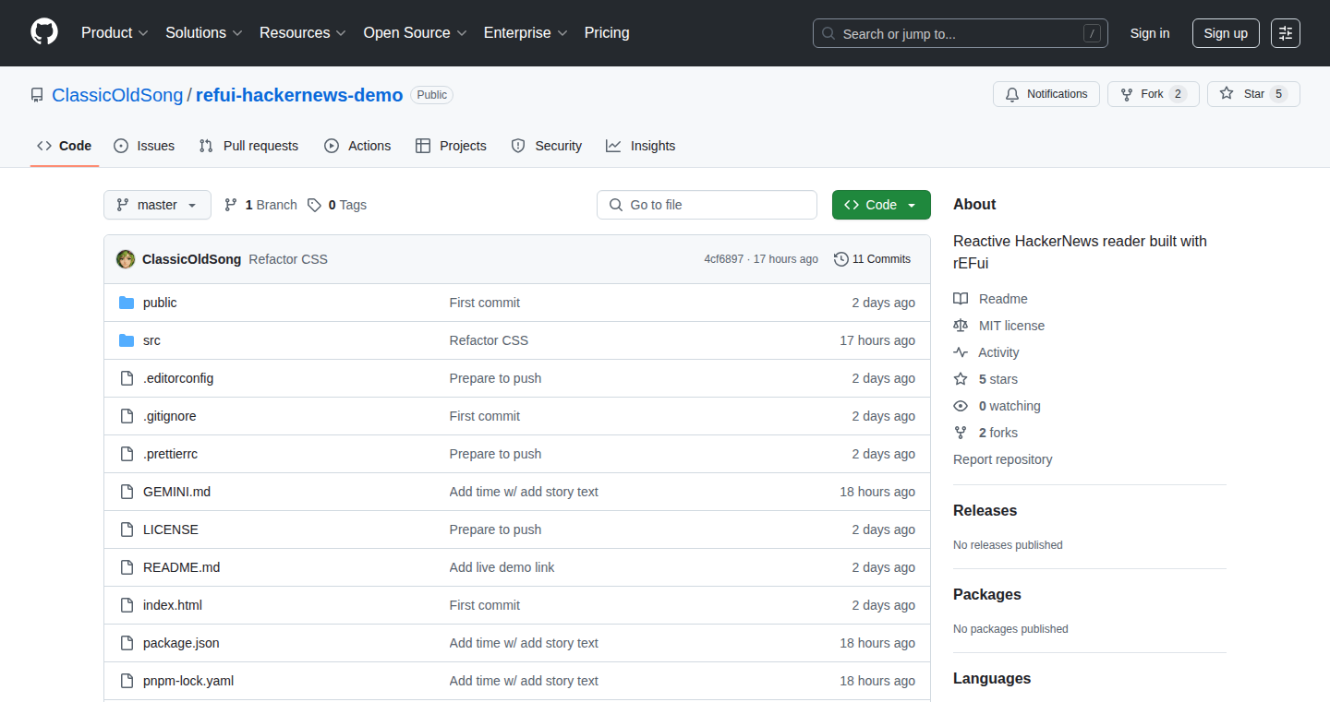Open the Actions tab
Screen dimensions: 1330x702
pos(357,146)
